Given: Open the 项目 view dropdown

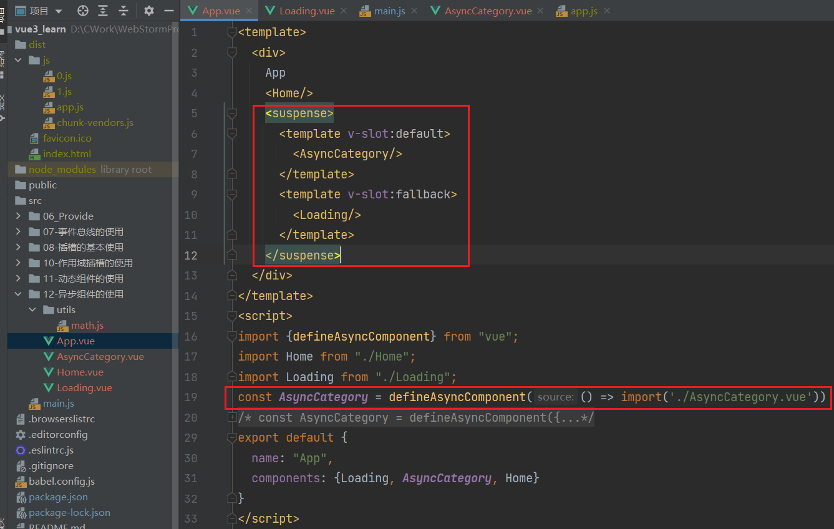Looking at the screenshot, I should [39, 11].
